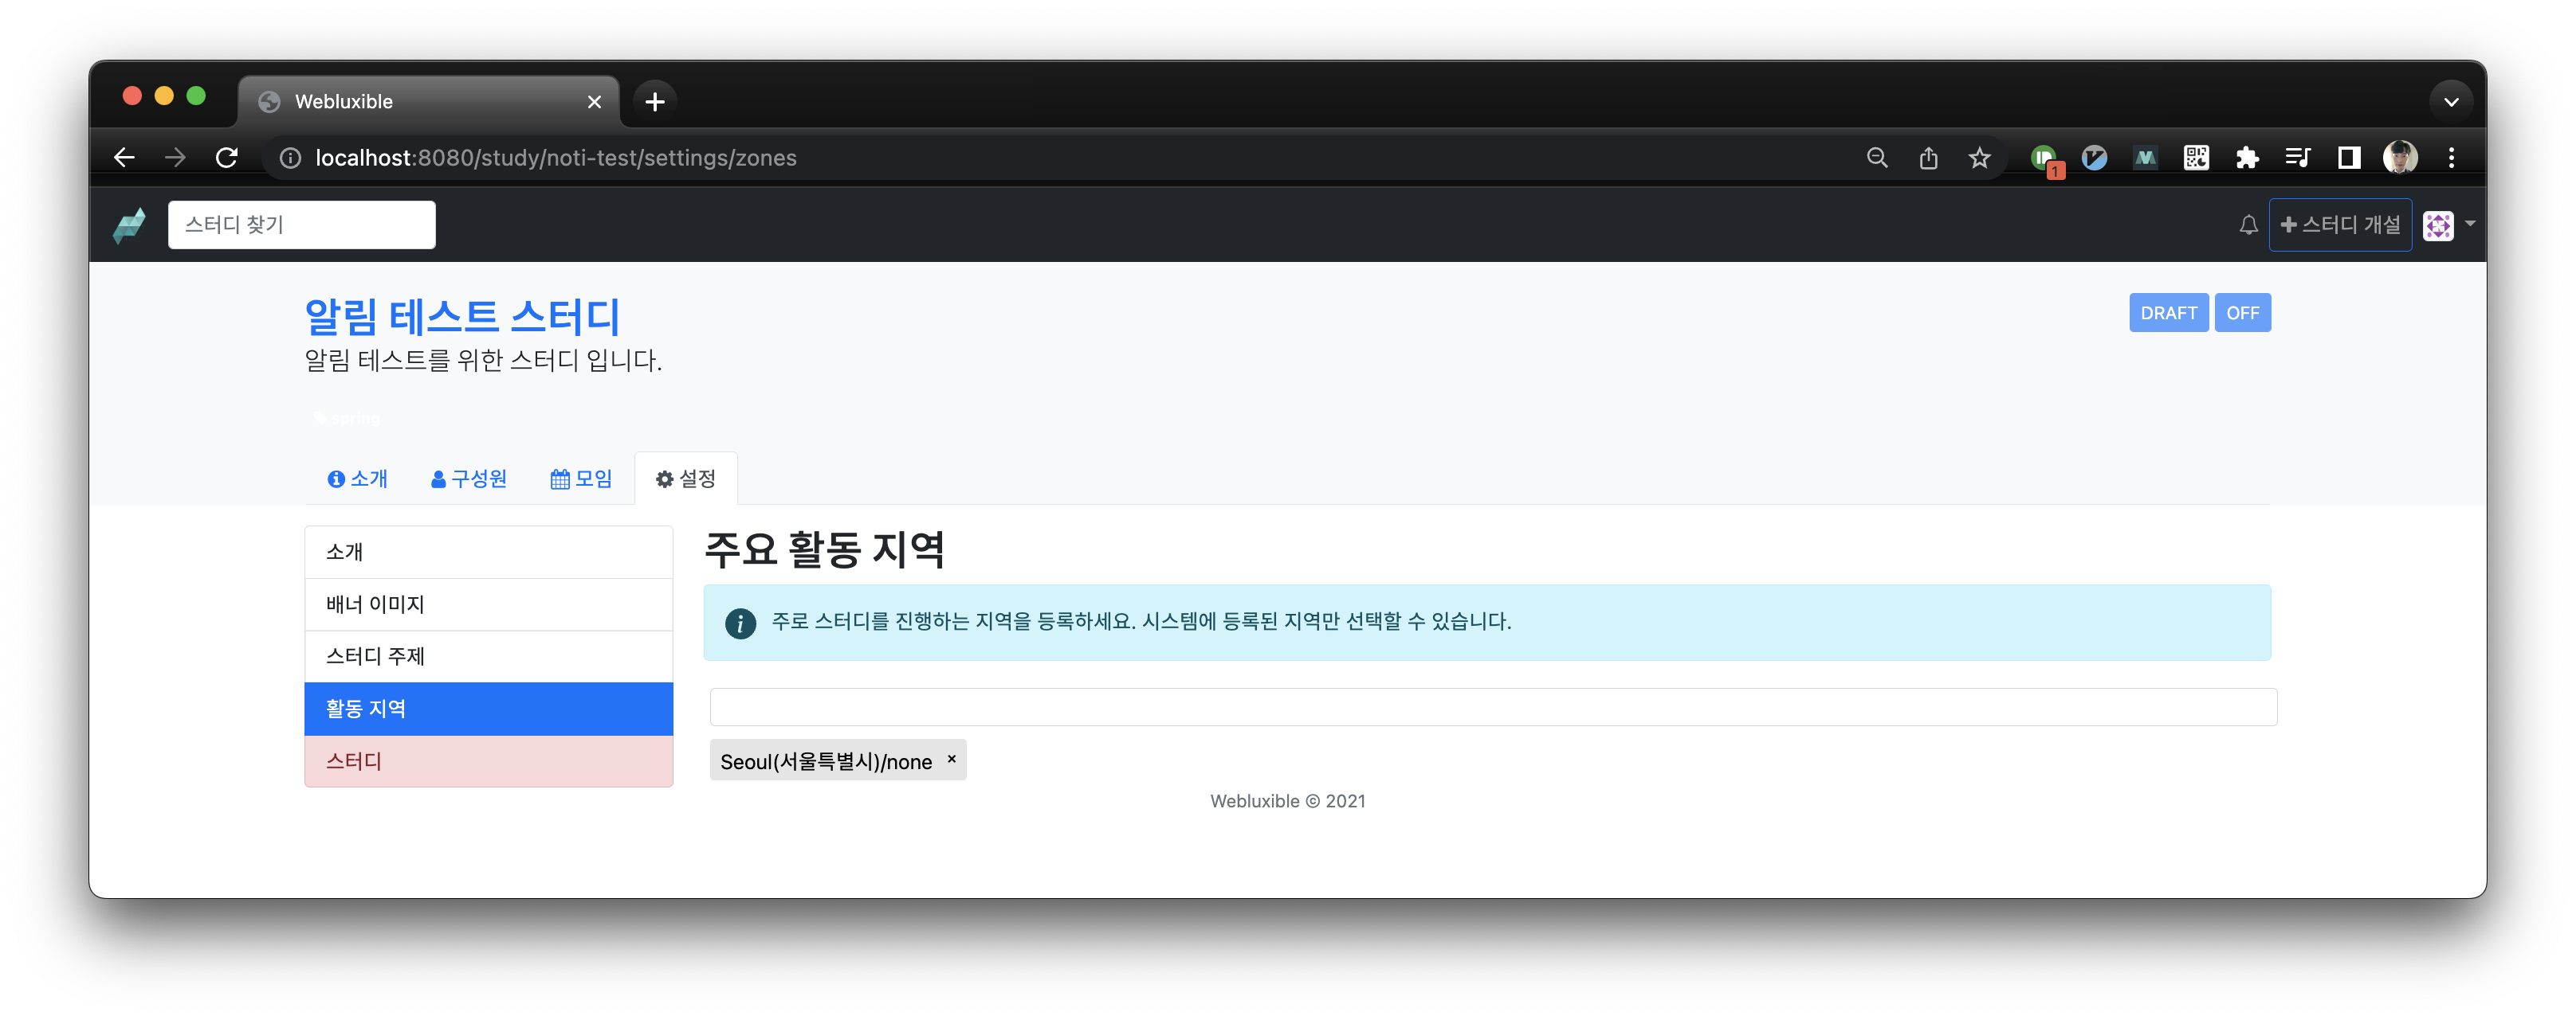Open the Chrome extensions puzzle icon
This screenshot has height=1016, width=2576.
click(2247, 158)
